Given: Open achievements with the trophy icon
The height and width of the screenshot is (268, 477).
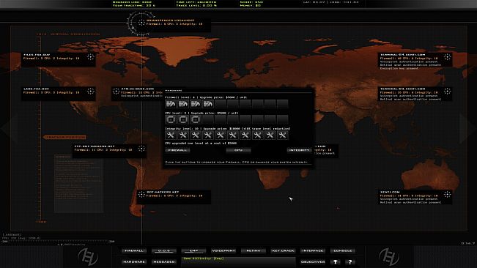Looking at the screenshot, I should [x=336, y=261].
